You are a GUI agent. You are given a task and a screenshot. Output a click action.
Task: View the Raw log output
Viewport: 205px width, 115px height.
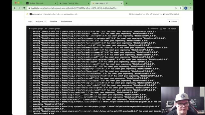point(163,29)
